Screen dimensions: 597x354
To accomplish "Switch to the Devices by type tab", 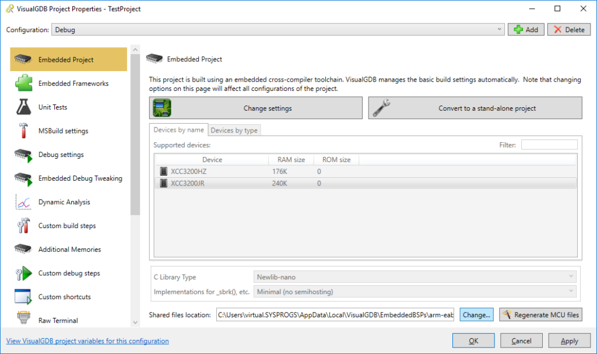I will (234, 130).
